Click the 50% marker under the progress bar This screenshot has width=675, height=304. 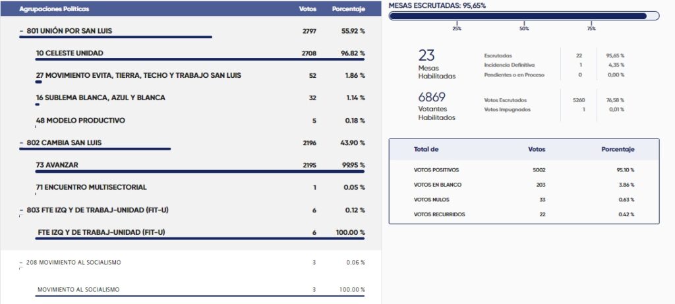524,28
